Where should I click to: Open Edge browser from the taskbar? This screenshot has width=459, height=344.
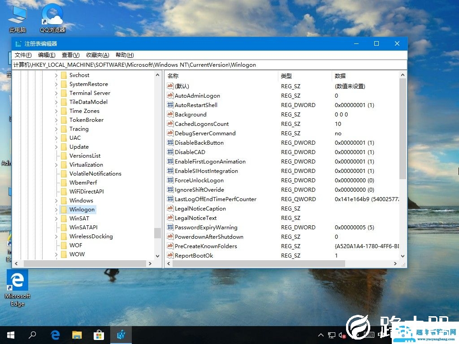tap(55, 335)
